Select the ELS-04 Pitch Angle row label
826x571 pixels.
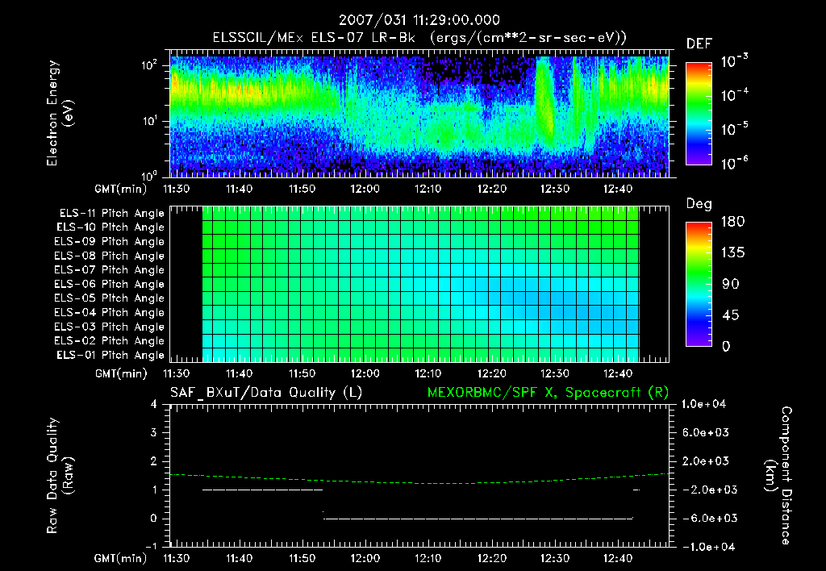110,312
